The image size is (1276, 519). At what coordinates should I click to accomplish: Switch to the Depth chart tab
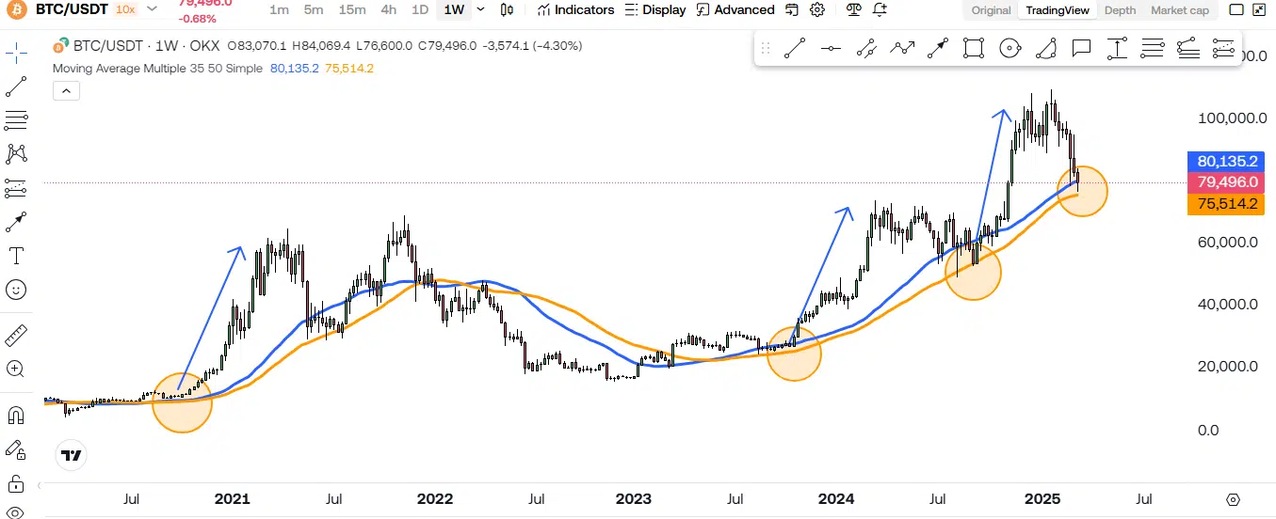point(1119,10)
